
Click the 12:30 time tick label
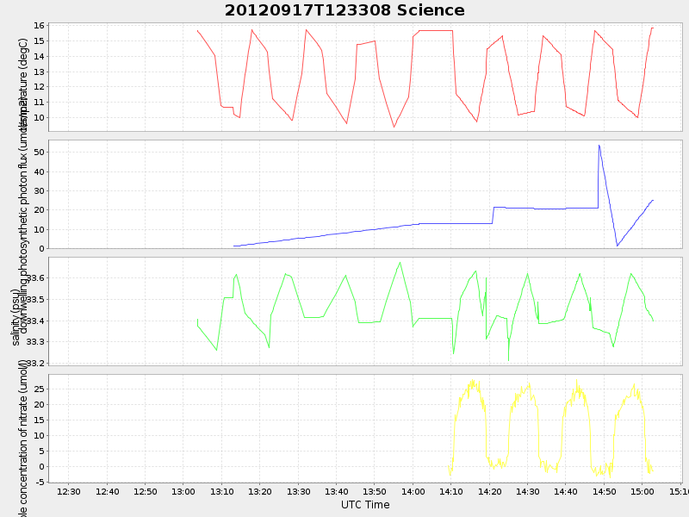69,491
